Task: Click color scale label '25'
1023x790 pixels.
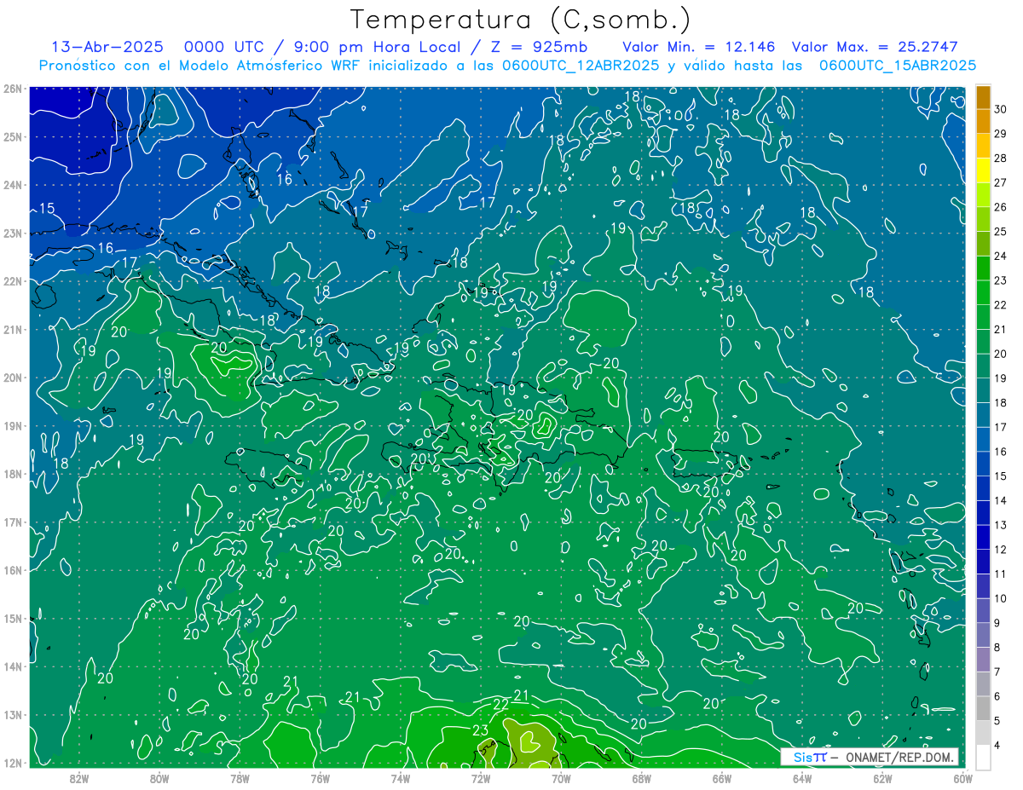Action: point(1000,231)
